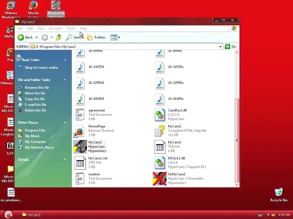Click Shop for music online link
Screen dimensions: 293x219
(x=41, y=68)
